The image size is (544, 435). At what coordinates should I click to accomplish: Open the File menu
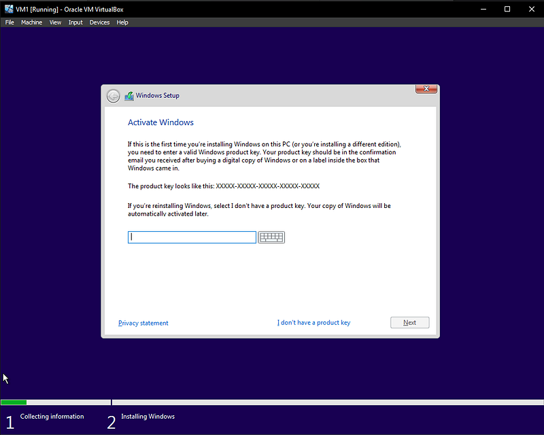point(10,22)
